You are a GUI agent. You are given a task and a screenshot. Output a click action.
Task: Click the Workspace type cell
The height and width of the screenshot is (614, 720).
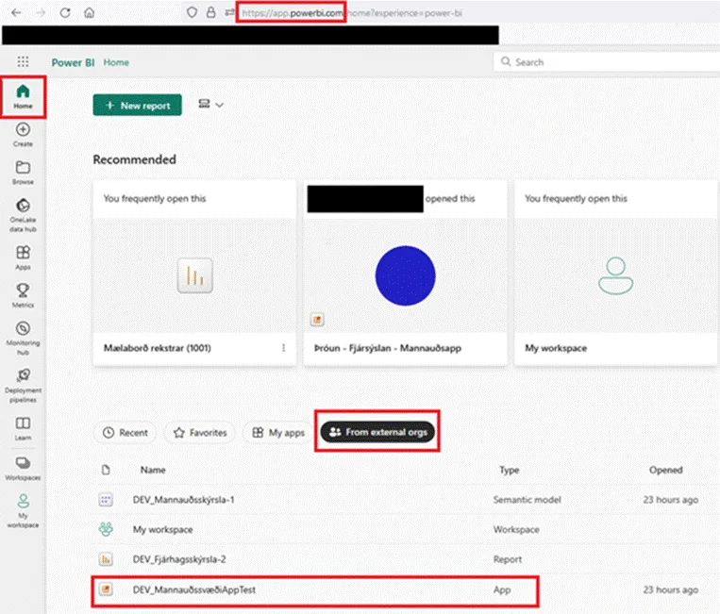(x=516, y=529)
